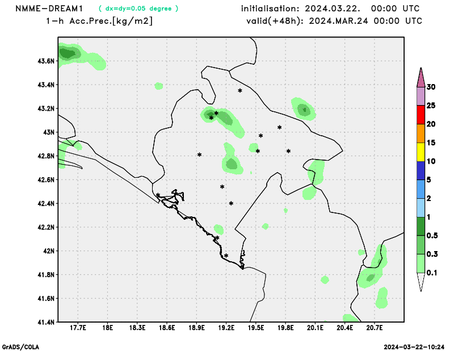Image resolution: width=454 pixels, height=351 pixels.
Task: Click the 19.2E longitude label
Action: 226,328
